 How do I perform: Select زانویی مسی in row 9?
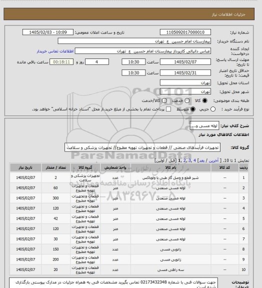pyautogui.click(x=170, y=259)
